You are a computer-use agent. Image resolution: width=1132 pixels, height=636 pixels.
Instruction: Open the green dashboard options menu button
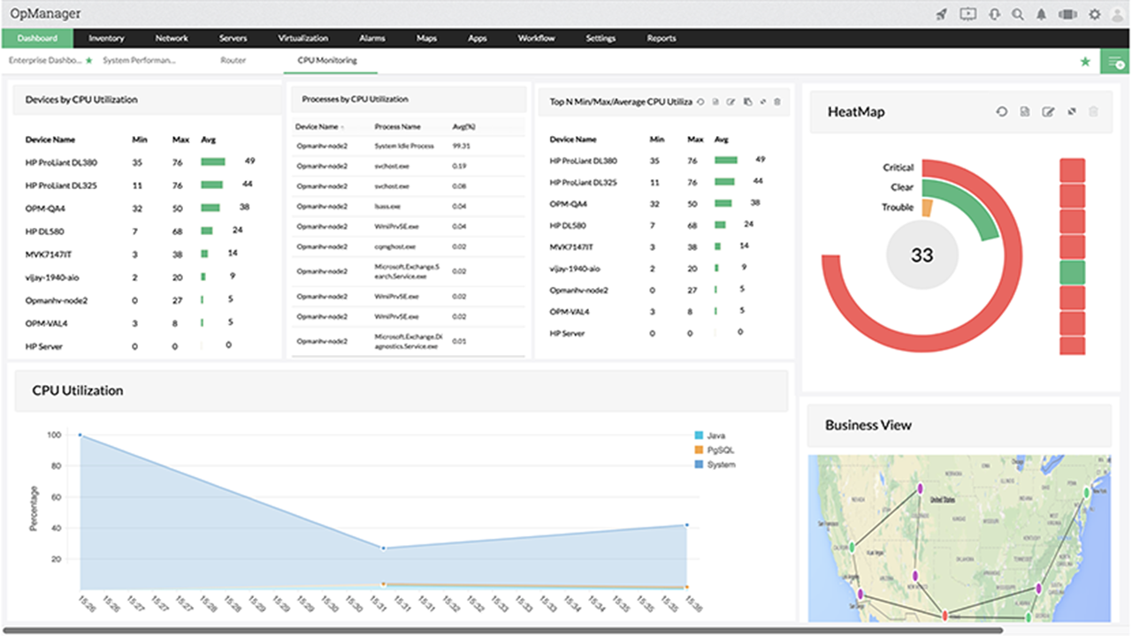coord(1115,62)
